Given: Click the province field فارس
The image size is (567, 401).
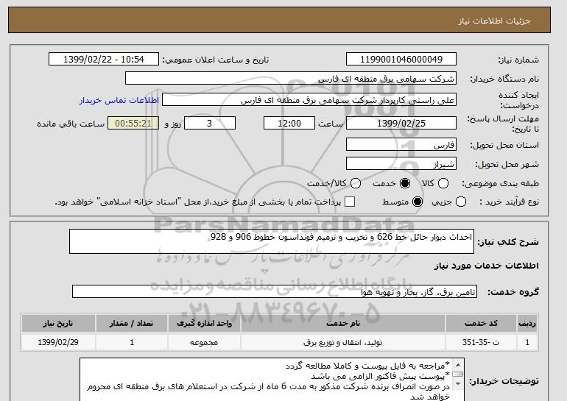Looking at the screenshot, I should [401, 144].
